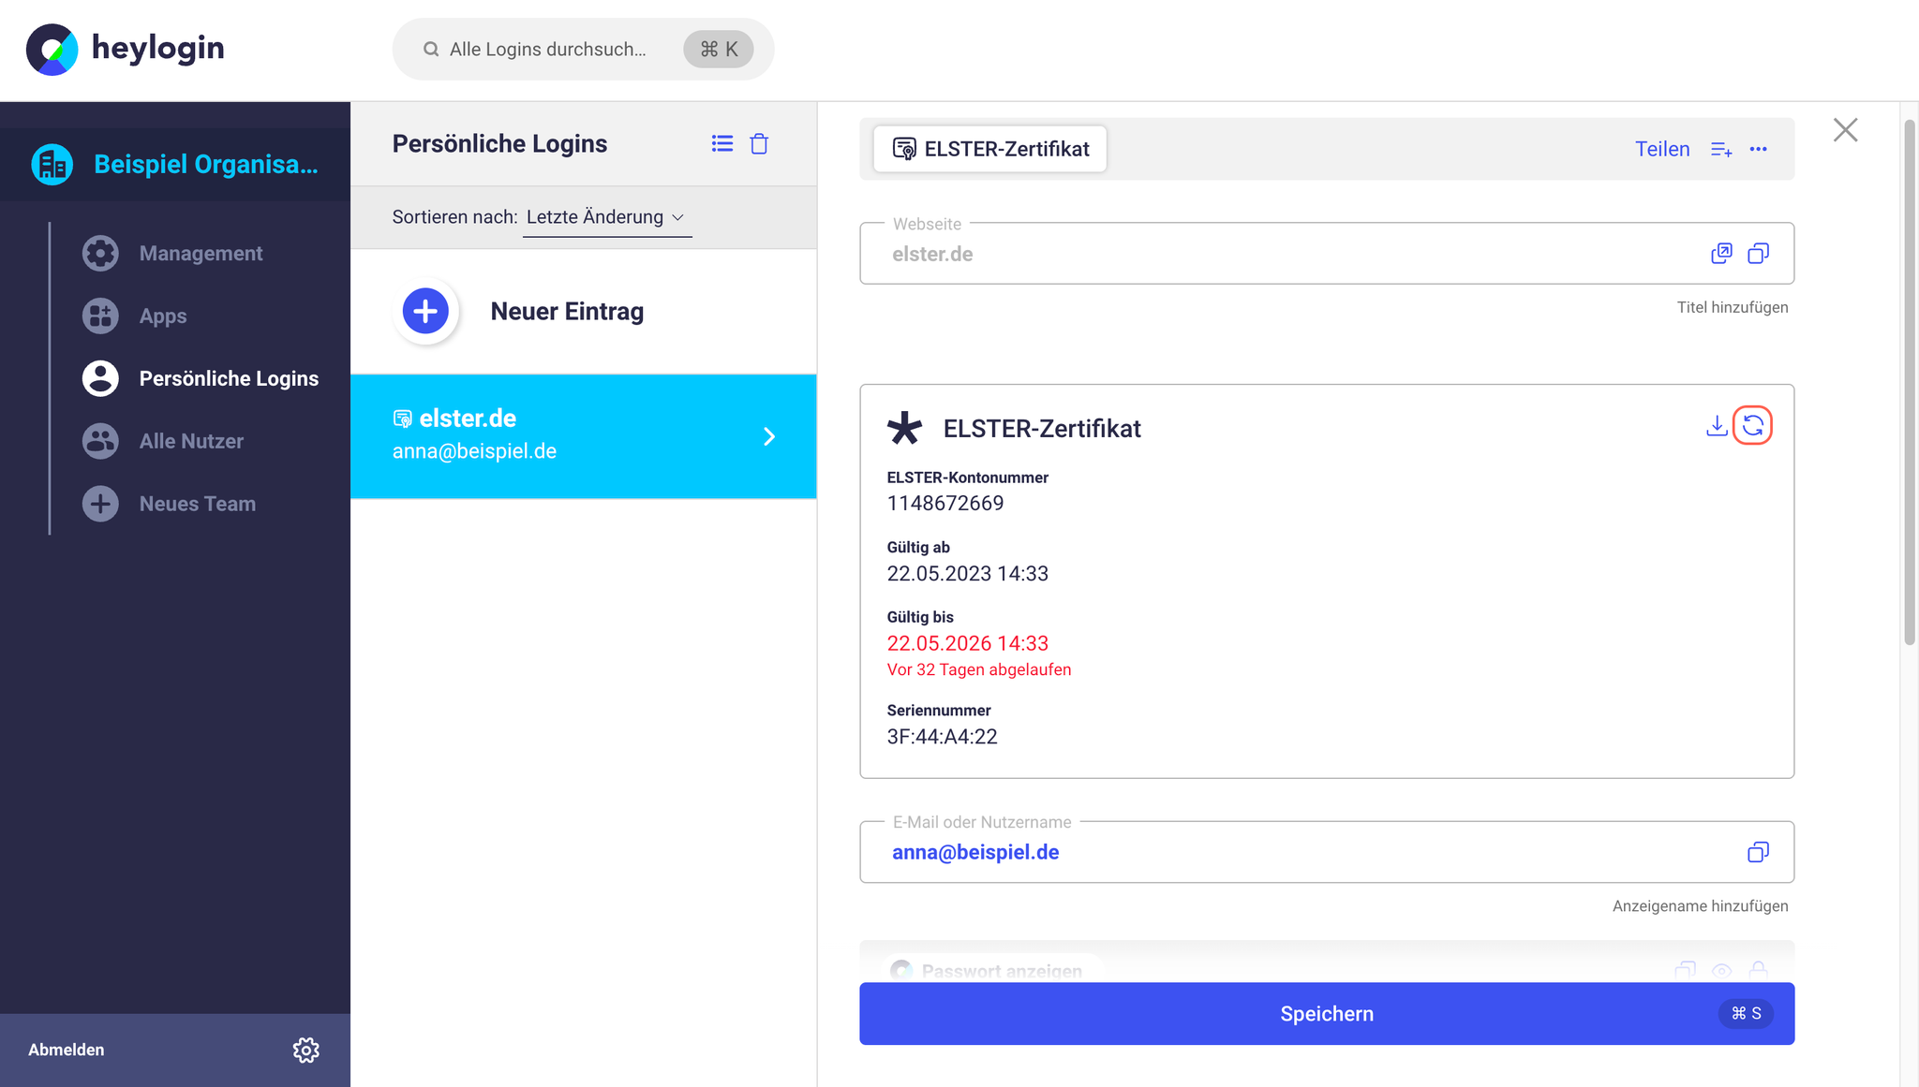Viewport: 1919px width, 1087px height.
Task: Click Titel hinzufügen link
Action: pyautogui.click(x=1732, y=307)
